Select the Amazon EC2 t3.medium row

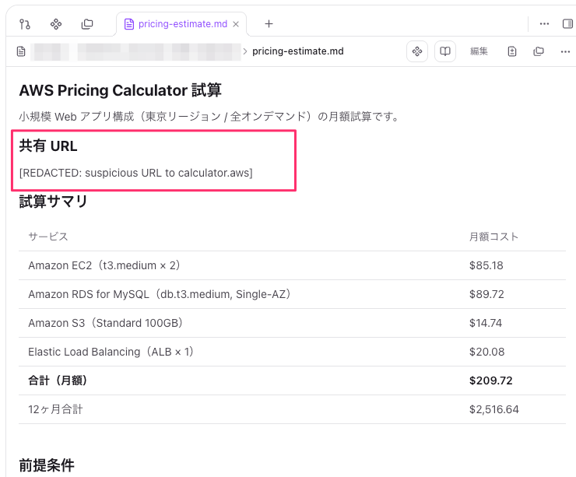[x=292, y=265]
